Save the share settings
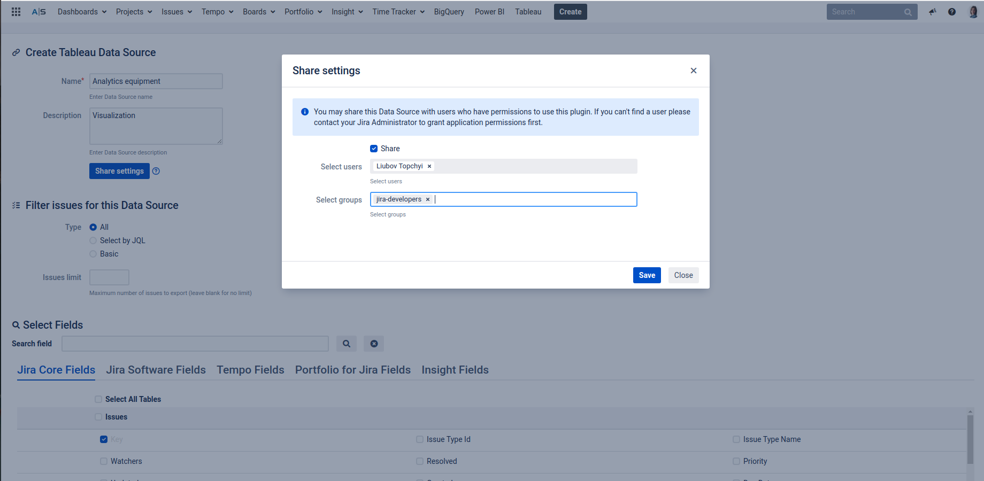Image resolution: width=984 pixels, height=481 pixels. coord(647,275)
